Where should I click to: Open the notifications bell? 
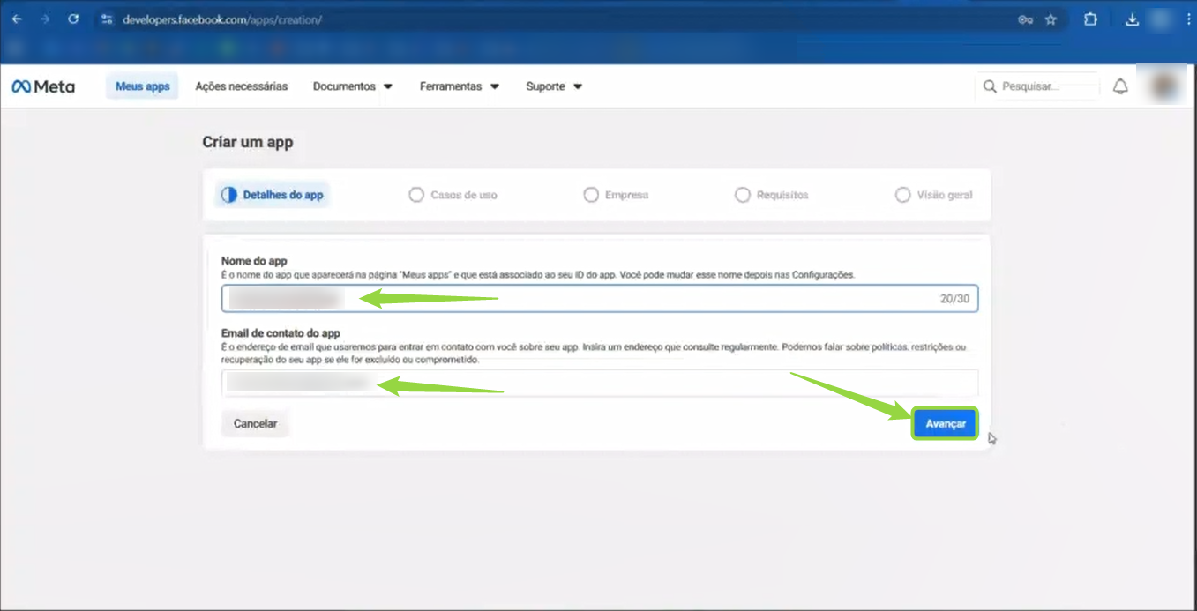click(x=1120, y=86)
